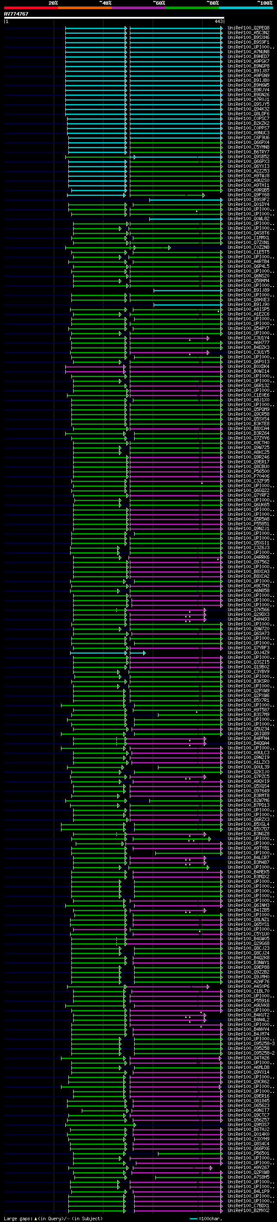Click the cyan alignment bar for UniRef100_B9S9F2
Screen dimensions: 277x1222
(x=186, y=200)
